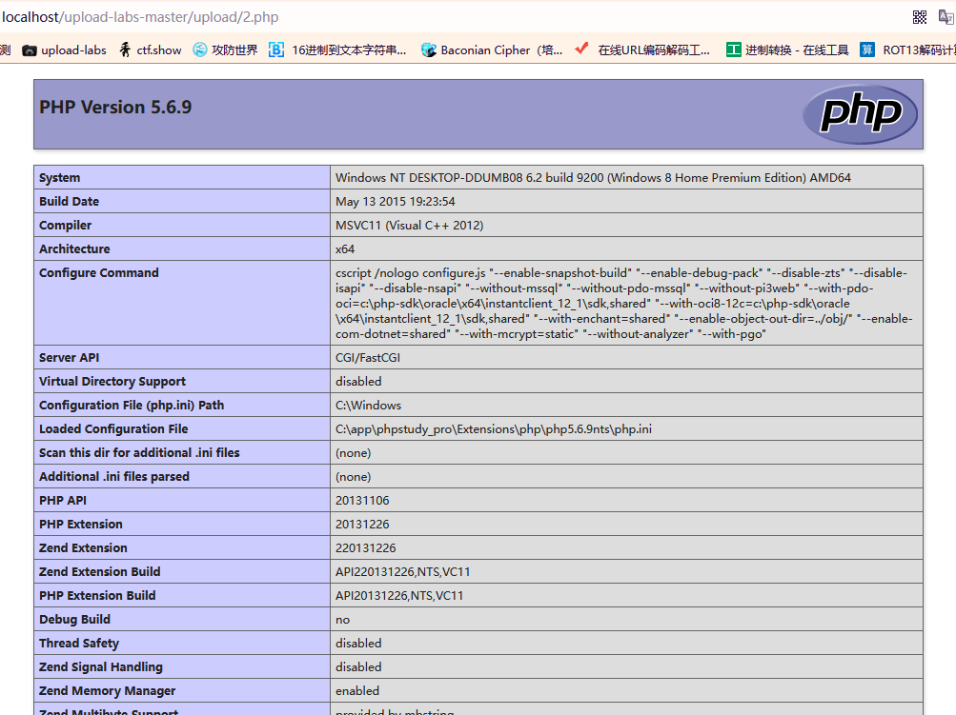Click the MSVC11 (Visual C++ 2012) value
The height and width of the screenshot is (715, 956).
(x=409, y=226)
